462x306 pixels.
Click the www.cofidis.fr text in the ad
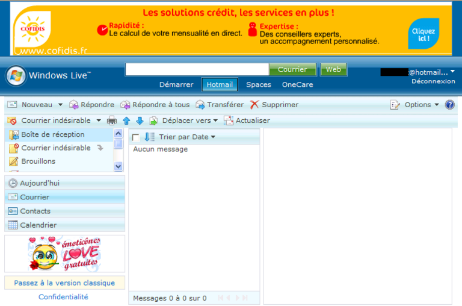coord(54,51)
